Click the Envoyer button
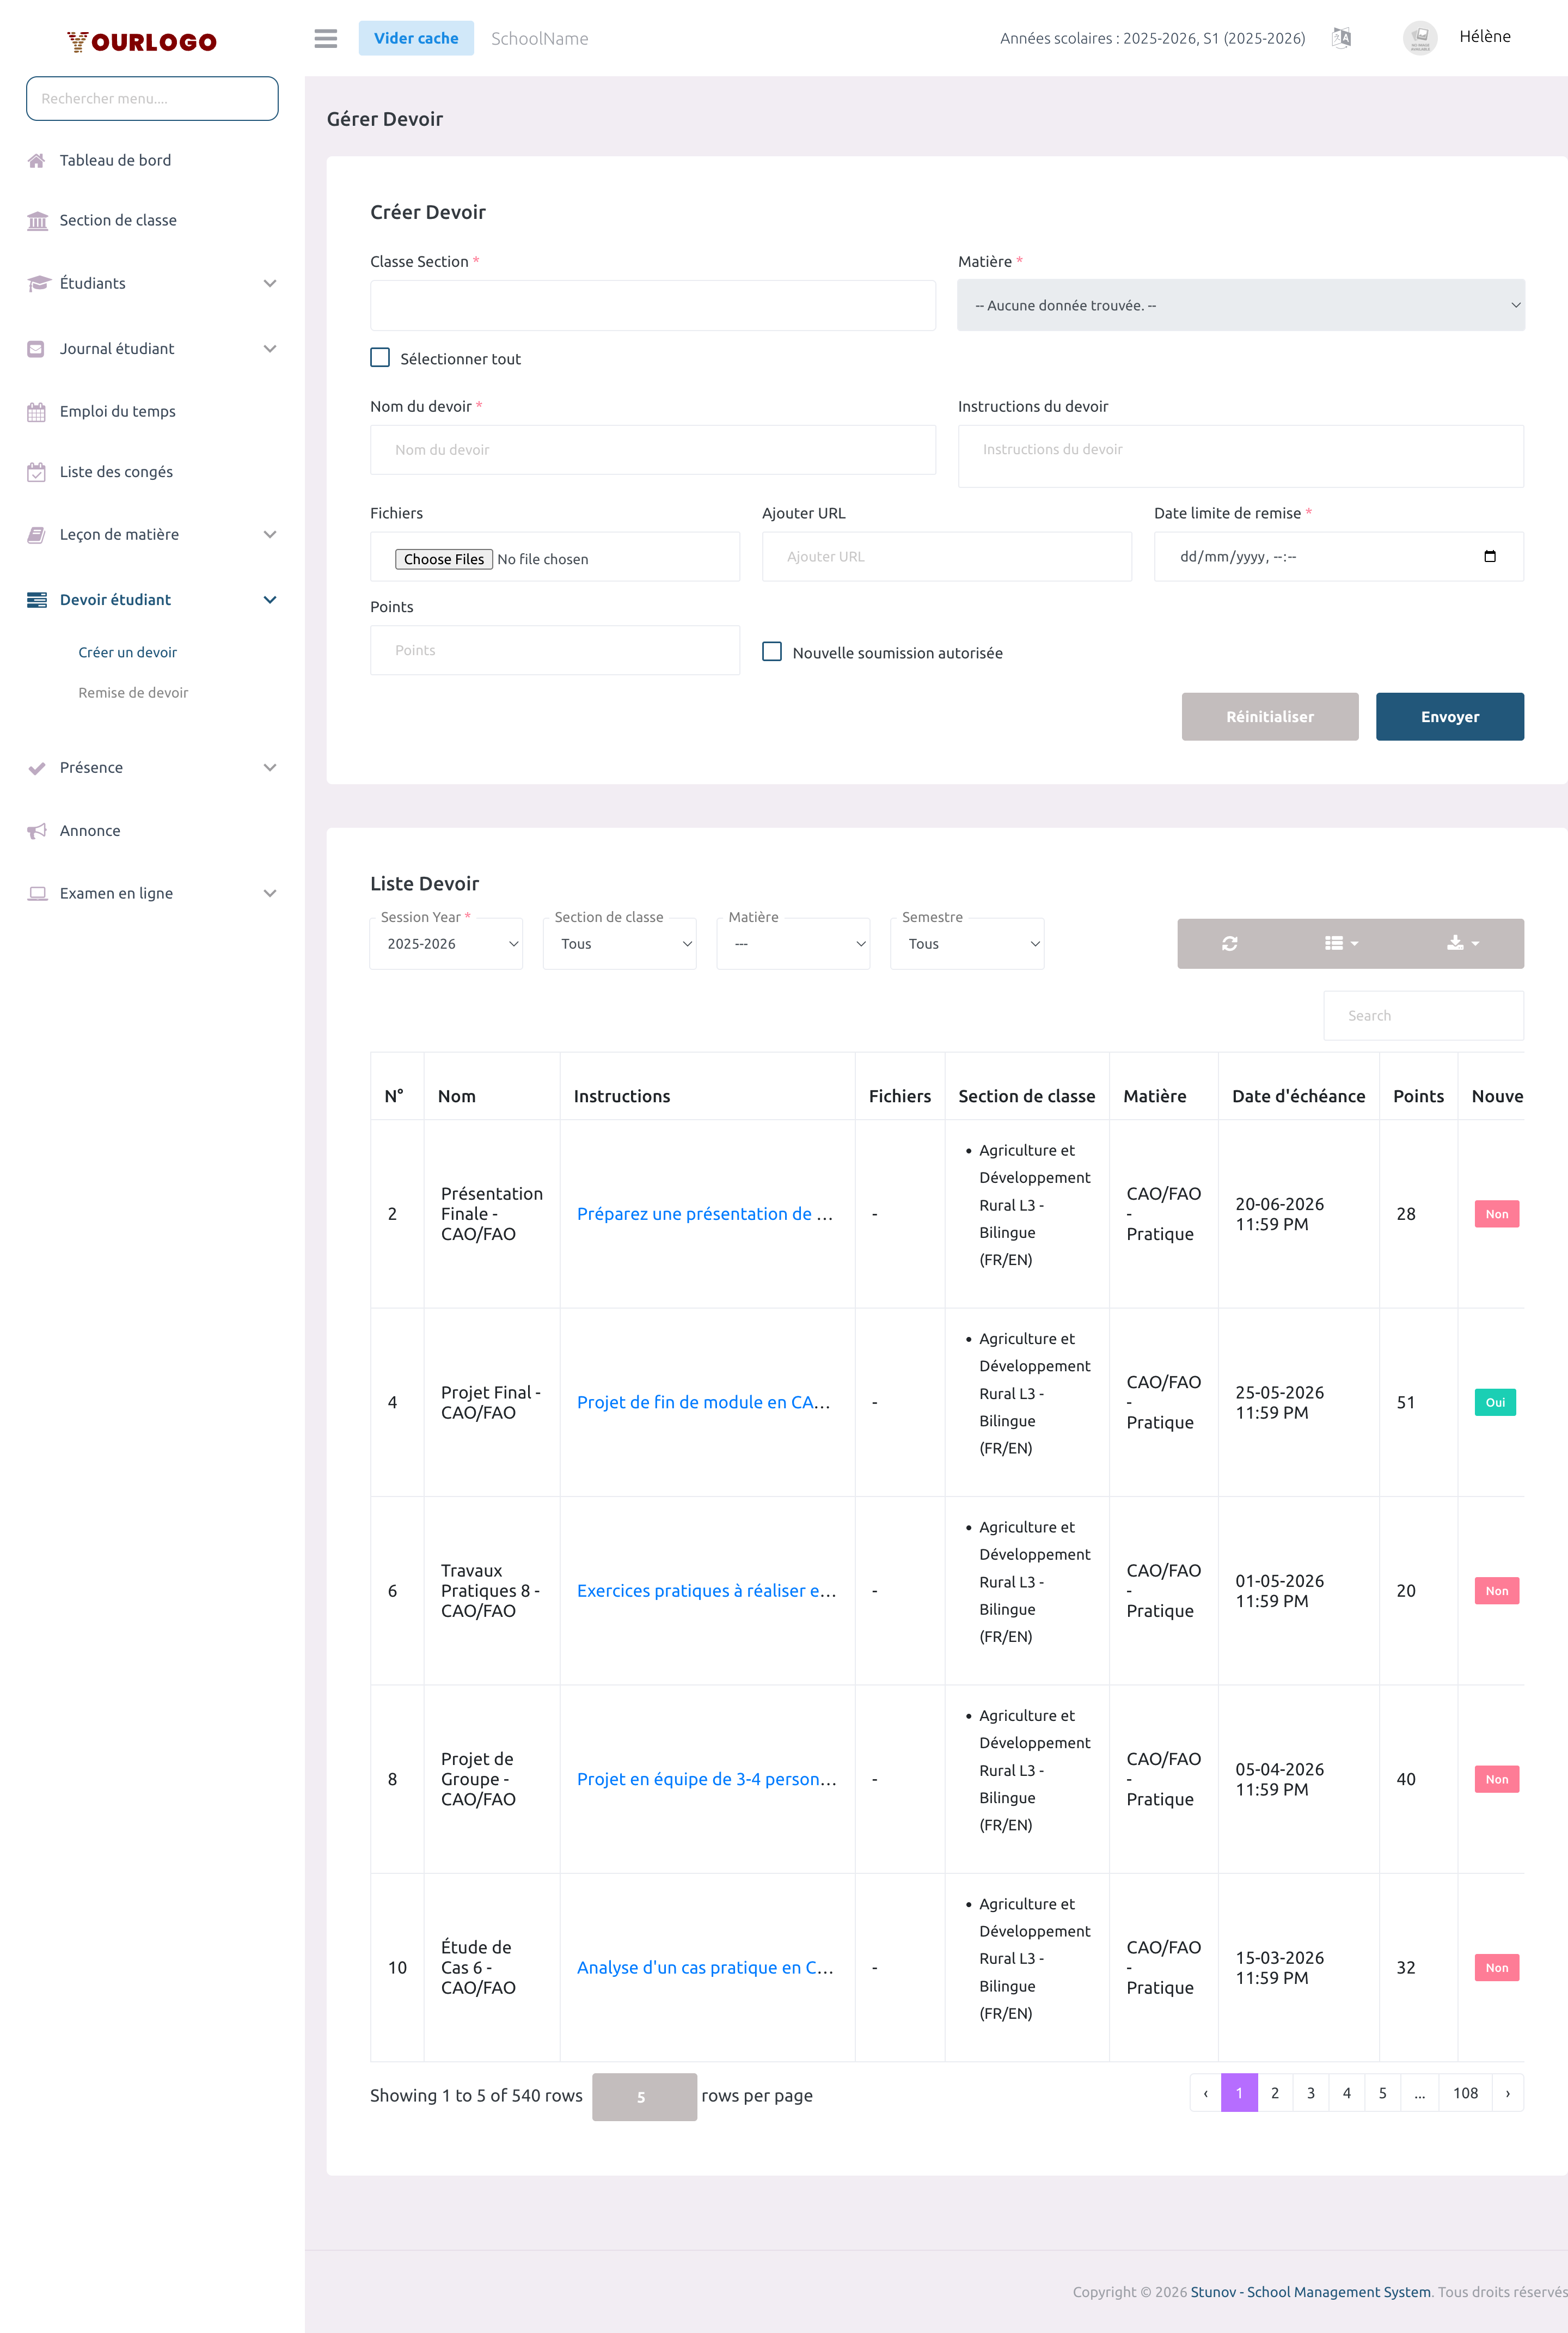Screen dimensions: 1568x2333 point(1450,716)
